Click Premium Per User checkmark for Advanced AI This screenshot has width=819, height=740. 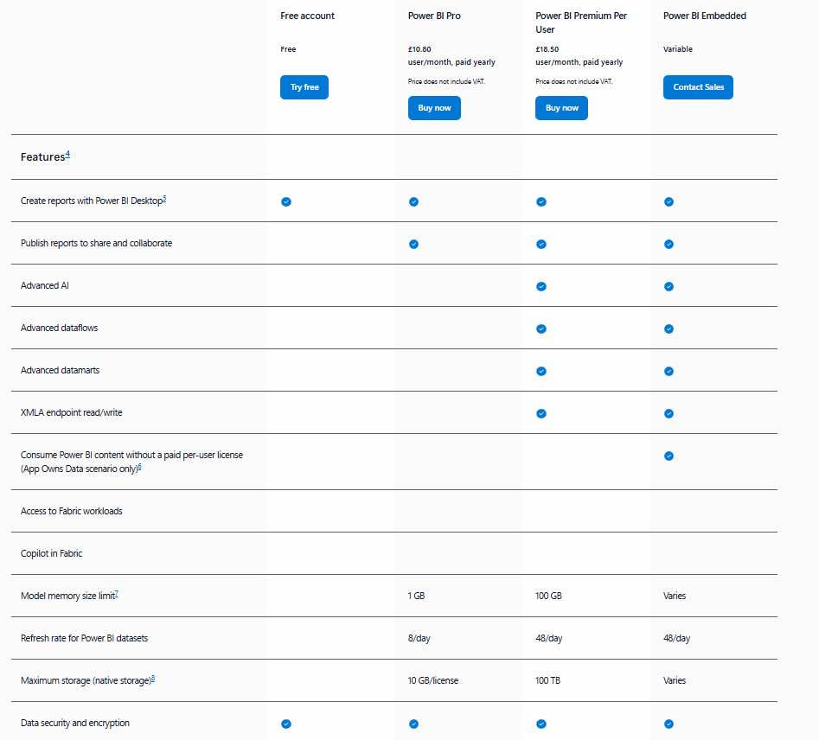point(541,286)
